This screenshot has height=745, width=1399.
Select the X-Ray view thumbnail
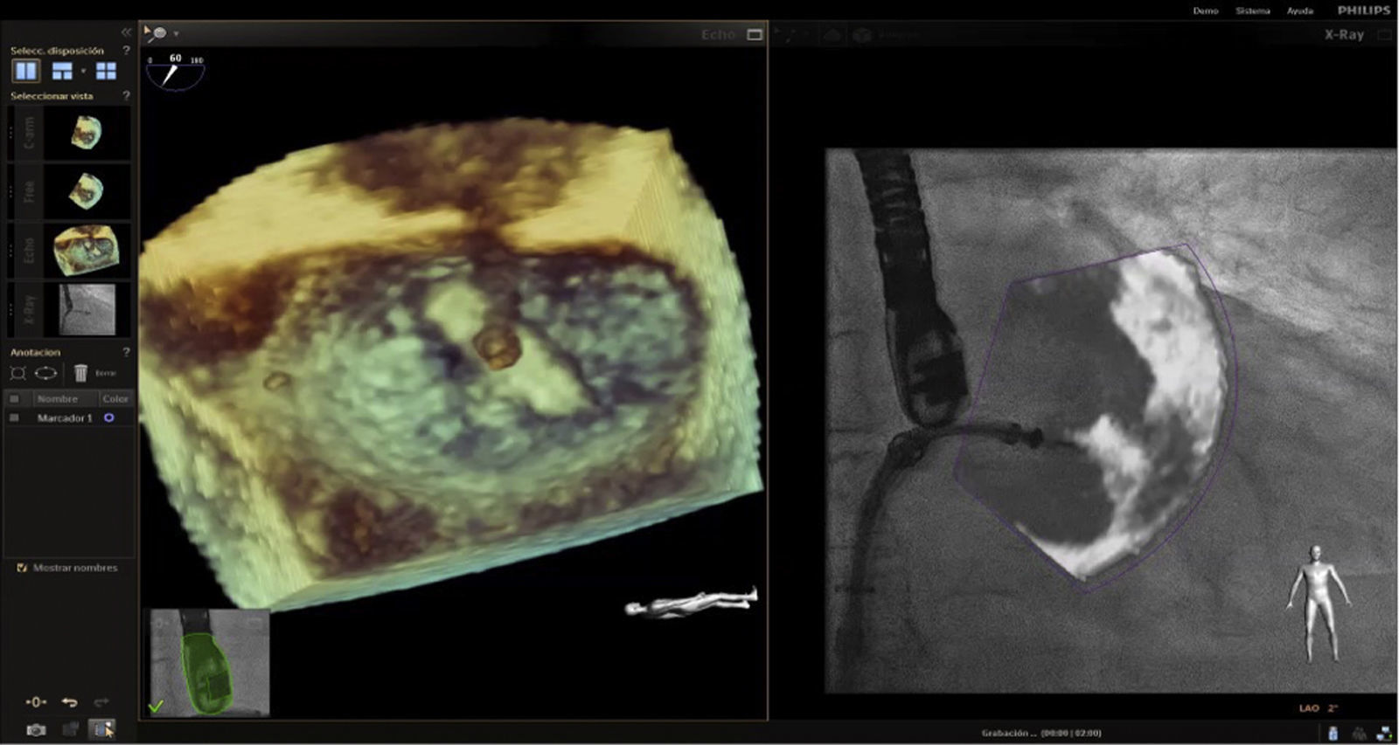86,309
